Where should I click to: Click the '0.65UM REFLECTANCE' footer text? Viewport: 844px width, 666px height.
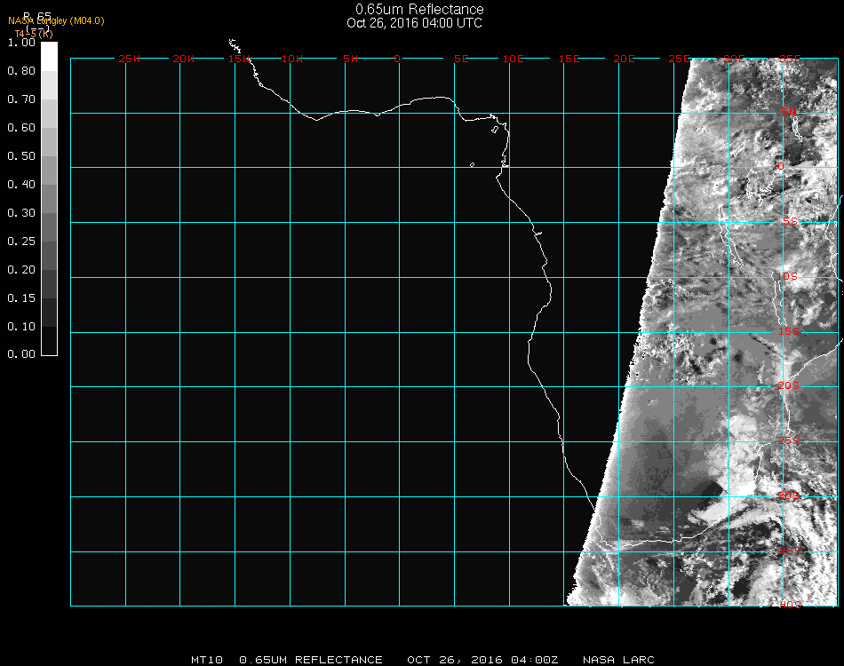pyautogui.click(x=311, y=660)
